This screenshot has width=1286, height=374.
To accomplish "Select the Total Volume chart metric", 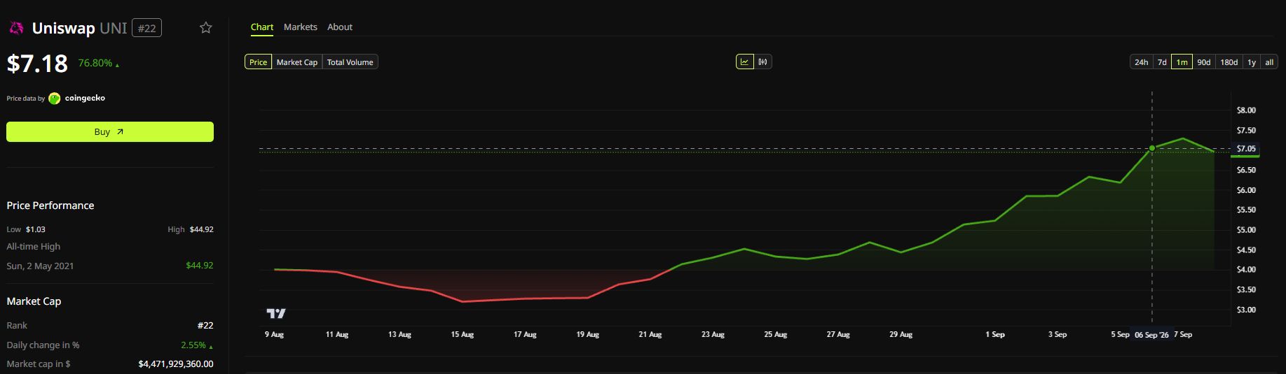I will [350, 62].
